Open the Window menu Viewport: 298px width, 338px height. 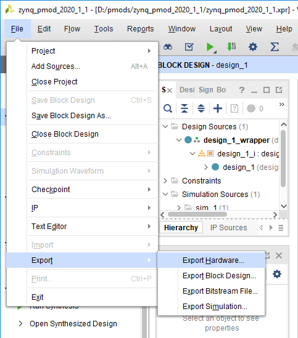click(182, 29)
